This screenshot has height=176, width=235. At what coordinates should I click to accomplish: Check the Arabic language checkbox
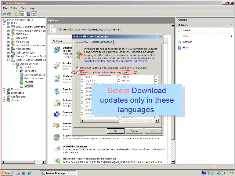click(x=82, y=77)
